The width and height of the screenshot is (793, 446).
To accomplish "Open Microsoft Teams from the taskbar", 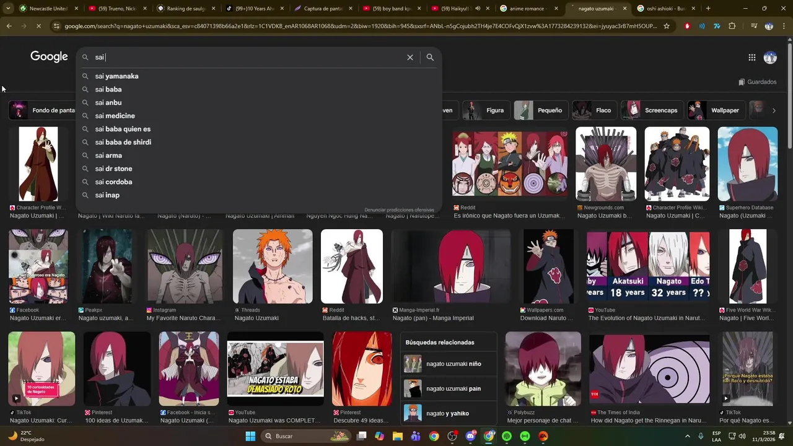I will [416, 436].
